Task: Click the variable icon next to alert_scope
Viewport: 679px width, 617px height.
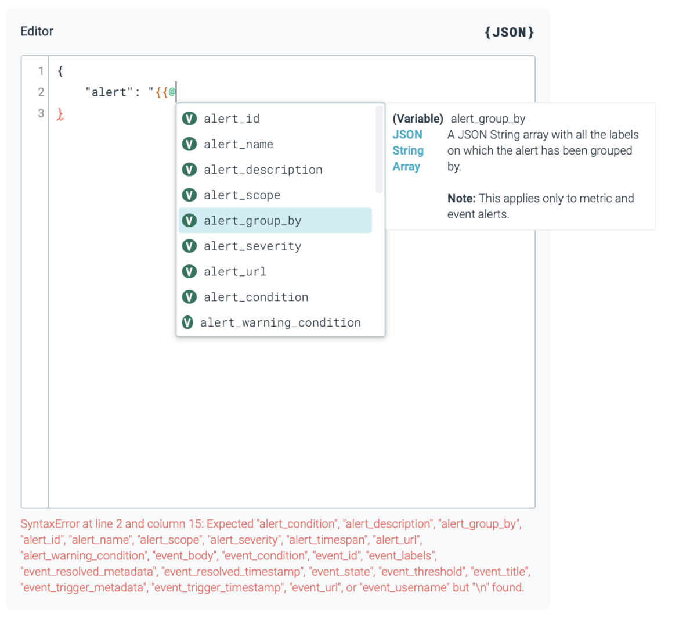Action: 190,195
